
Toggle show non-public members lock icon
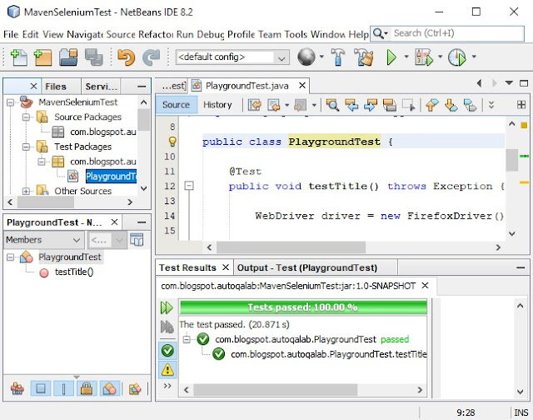87,388
